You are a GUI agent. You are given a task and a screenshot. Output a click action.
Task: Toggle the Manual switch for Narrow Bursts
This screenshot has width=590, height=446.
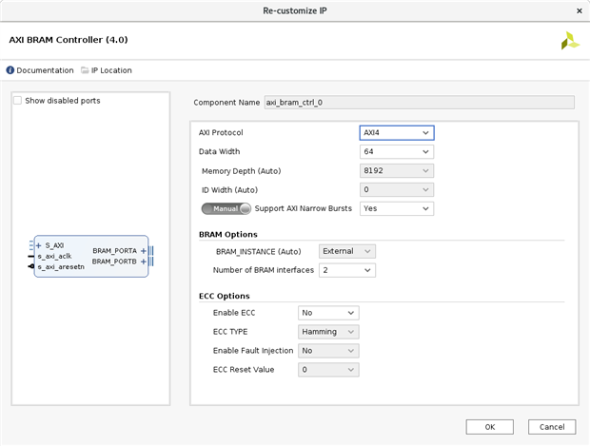tap(226, 208)
